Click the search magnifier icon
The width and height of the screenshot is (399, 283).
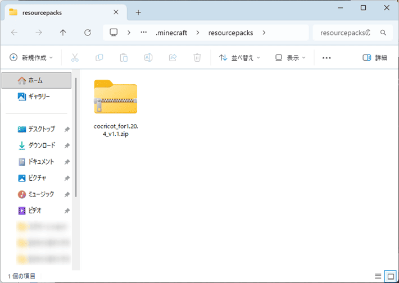pyautogui.click(x=383, y=33)
